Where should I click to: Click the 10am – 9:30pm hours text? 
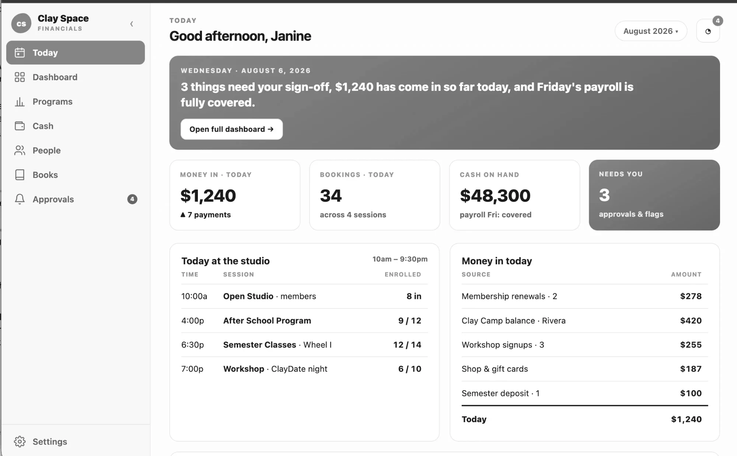[x=400, y=259]
